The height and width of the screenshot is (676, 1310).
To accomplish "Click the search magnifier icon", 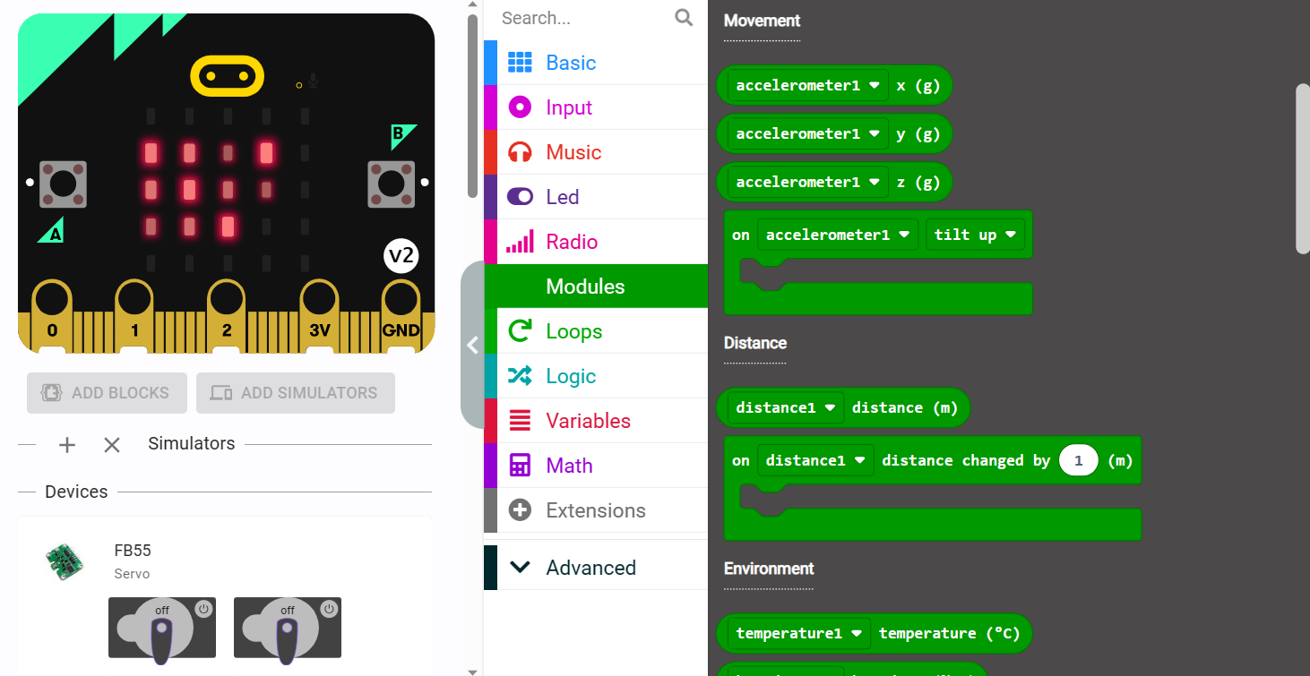I will (684, 18).
